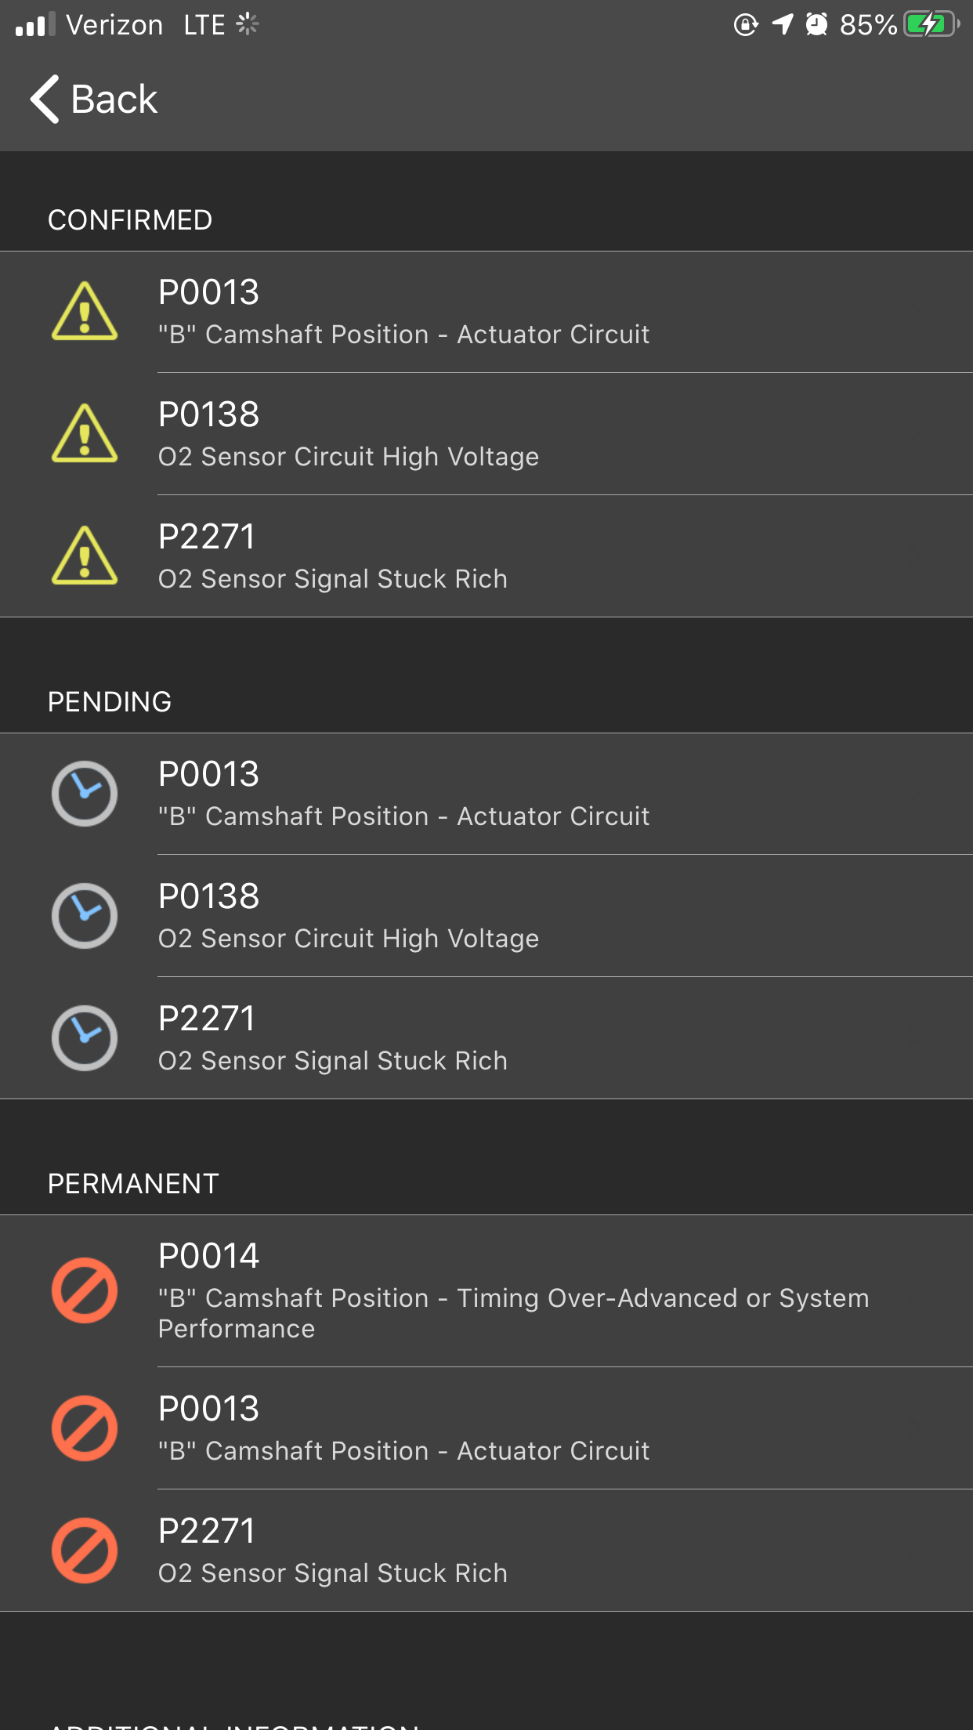Viewport: 973px width, 1730px height.
Task: Tap the pending clock icon for P2271
Action: click(85, 1038)
